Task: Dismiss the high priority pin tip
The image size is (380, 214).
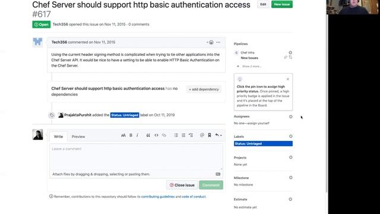Action: 287,79
